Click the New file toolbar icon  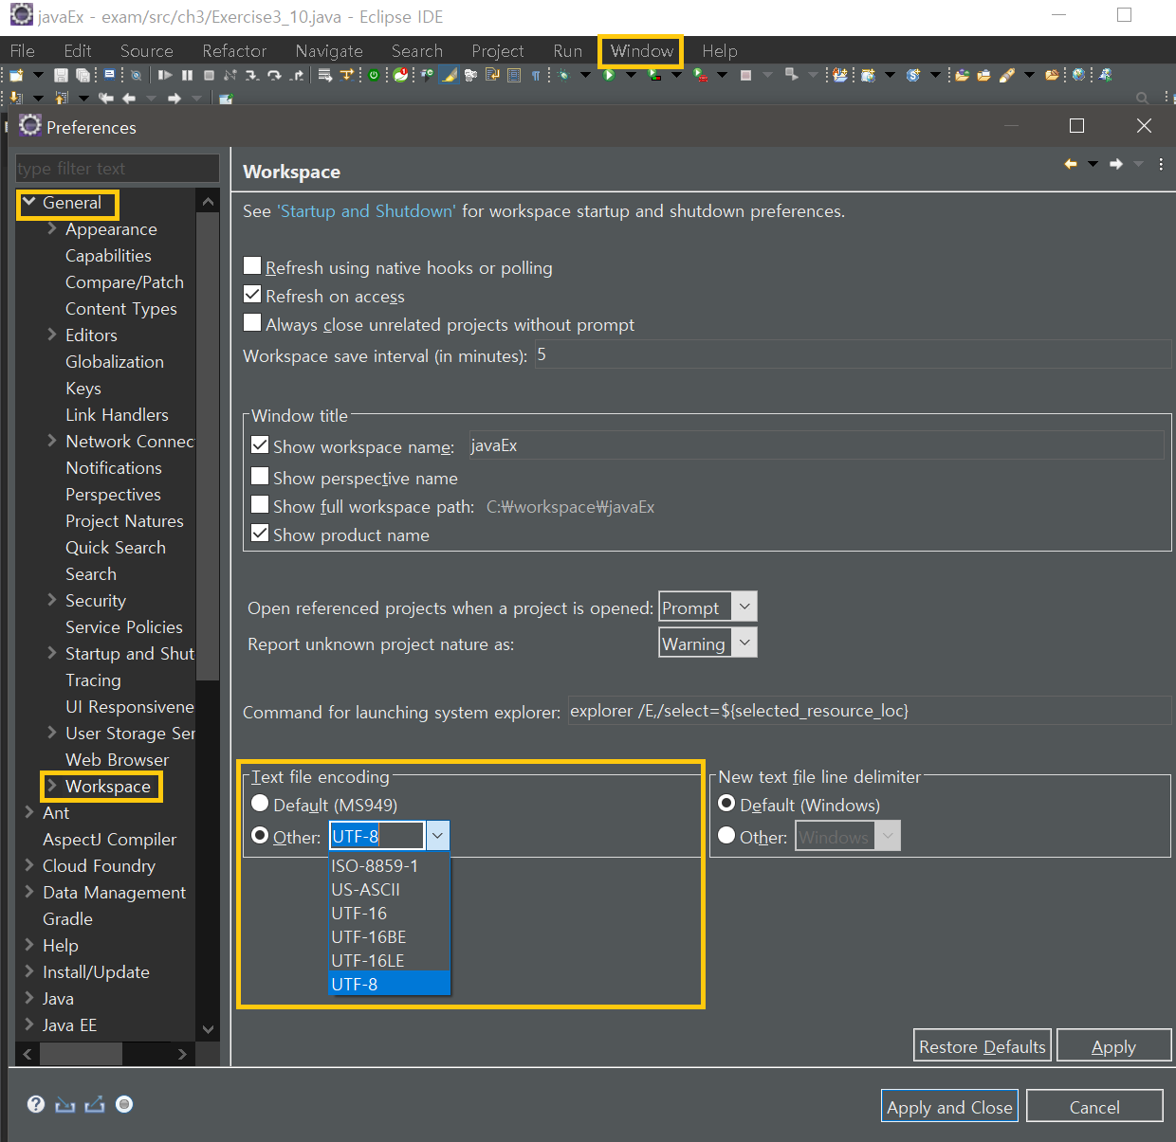pos(16,75)
